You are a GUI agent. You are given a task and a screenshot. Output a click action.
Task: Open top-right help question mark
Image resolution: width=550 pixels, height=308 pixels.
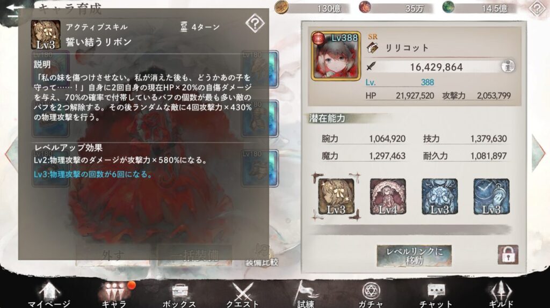point(537,9)
